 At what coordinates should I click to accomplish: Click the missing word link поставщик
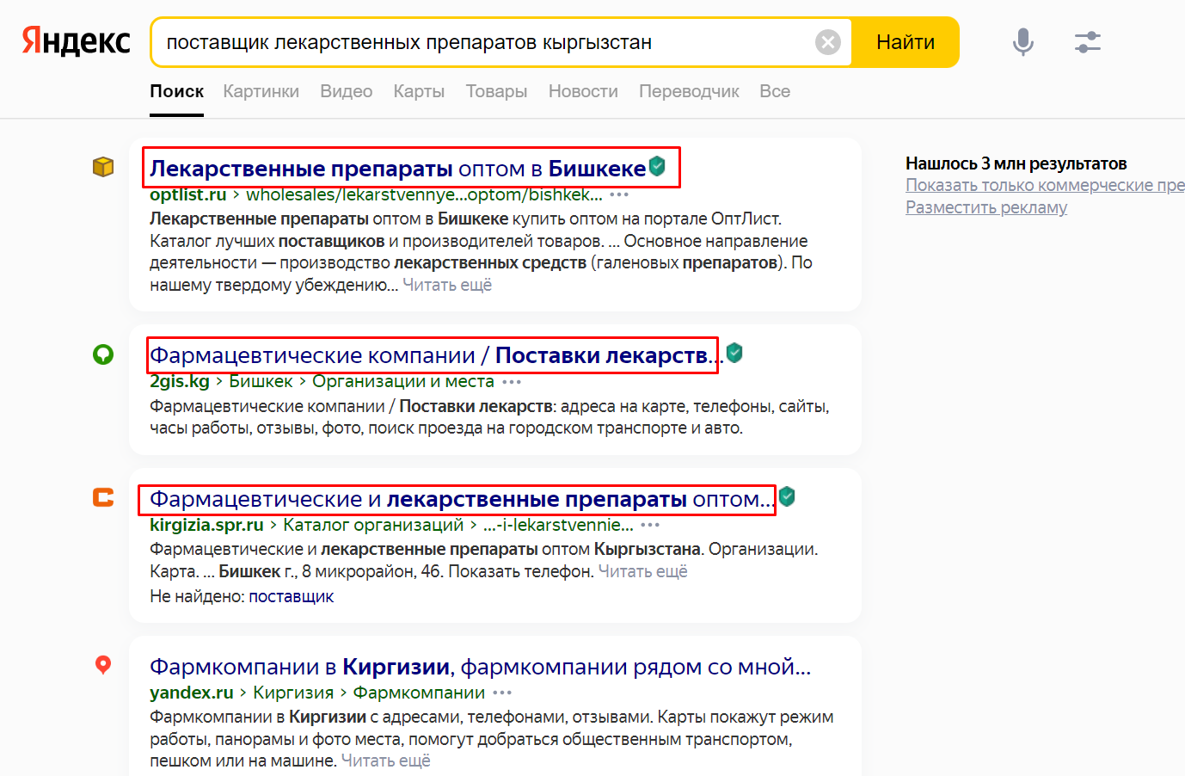(x=291, y=596)
